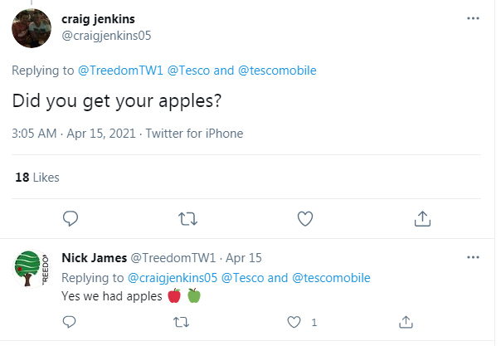Screen dimensions: 501x346
Task: Share Nick James' reply
Action: [x=406, y=321]
